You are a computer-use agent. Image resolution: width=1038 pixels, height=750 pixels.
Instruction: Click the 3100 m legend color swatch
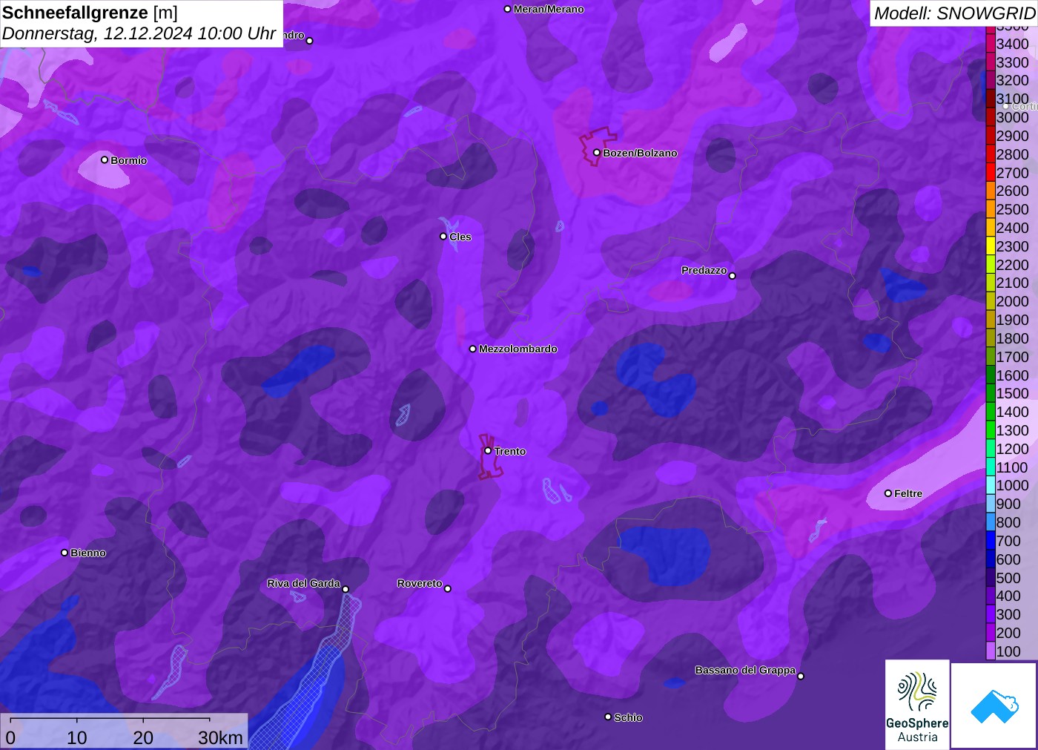coord(991,99)
